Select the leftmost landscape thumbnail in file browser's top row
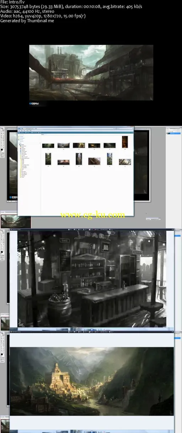 [x=48, y=145]
